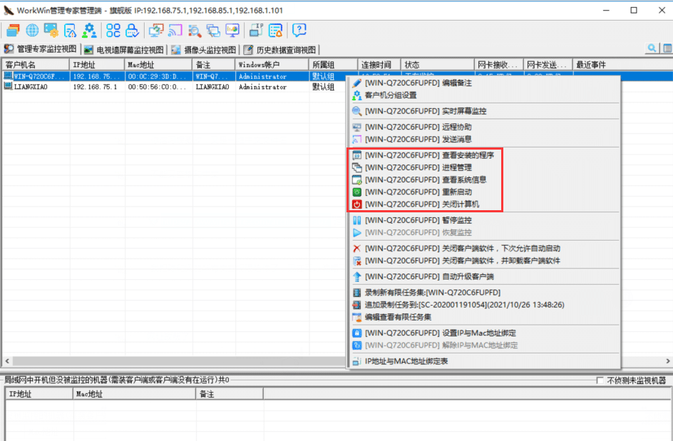
Task: Click the screen-with-gear toolbar icon
Action: (x=51, y=30)
